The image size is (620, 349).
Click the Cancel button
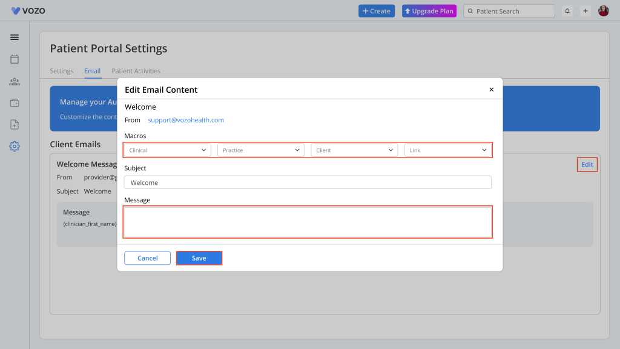147,258
